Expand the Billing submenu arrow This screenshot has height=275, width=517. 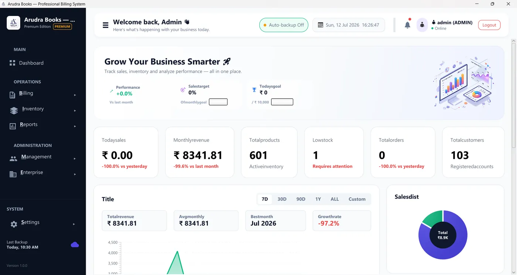[75, 95]
